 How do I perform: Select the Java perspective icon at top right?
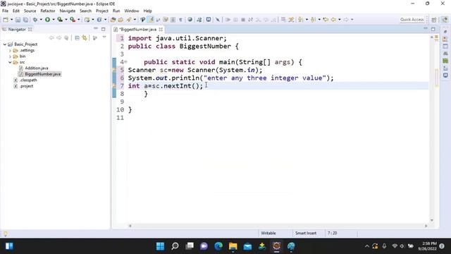445,20
